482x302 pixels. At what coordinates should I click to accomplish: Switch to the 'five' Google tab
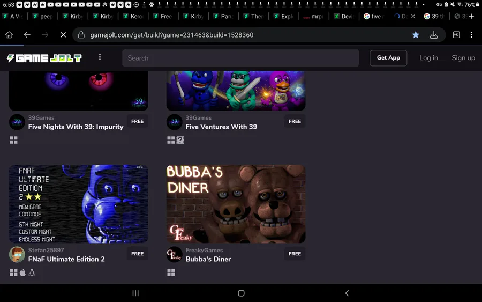(374, 16)
